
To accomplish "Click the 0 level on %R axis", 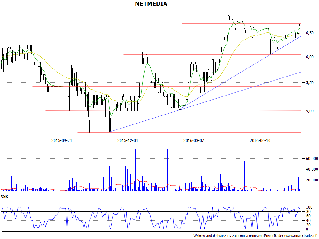I will (307, 229).
